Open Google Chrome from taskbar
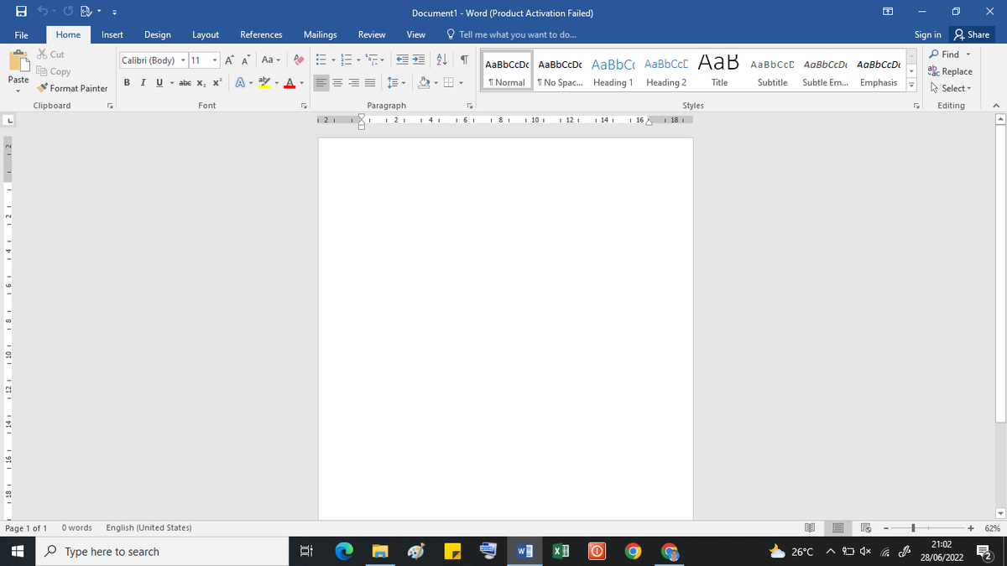Screen dimensions: 1007x566 tap(634, 552)
